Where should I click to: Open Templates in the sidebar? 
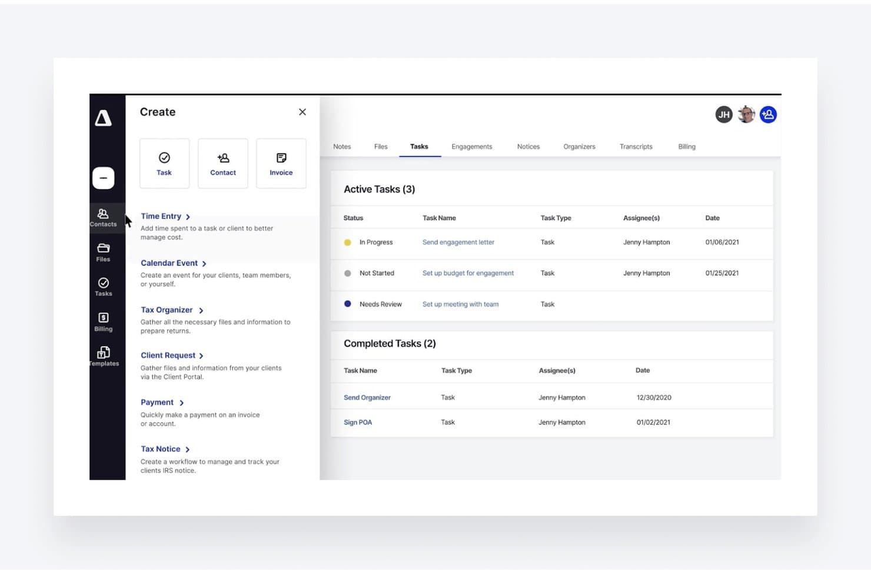pos(104,357)
